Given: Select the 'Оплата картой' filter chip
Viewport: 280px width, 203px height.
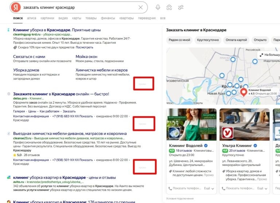Looking at the screenshot, I should click(x=236, y=40).
